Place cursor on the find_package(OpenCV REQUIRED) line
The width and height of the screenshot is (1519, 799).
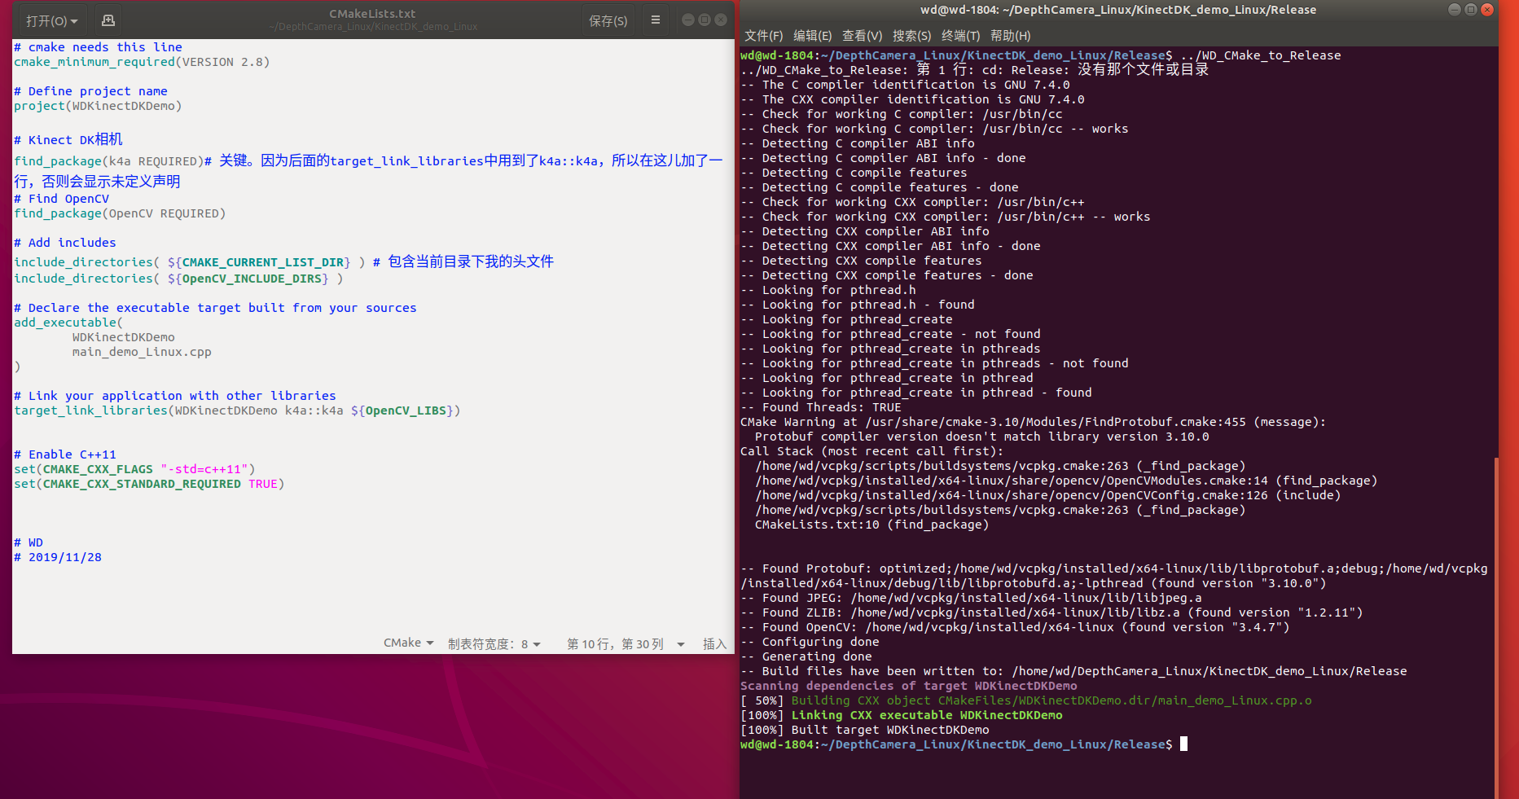point(120,213)
